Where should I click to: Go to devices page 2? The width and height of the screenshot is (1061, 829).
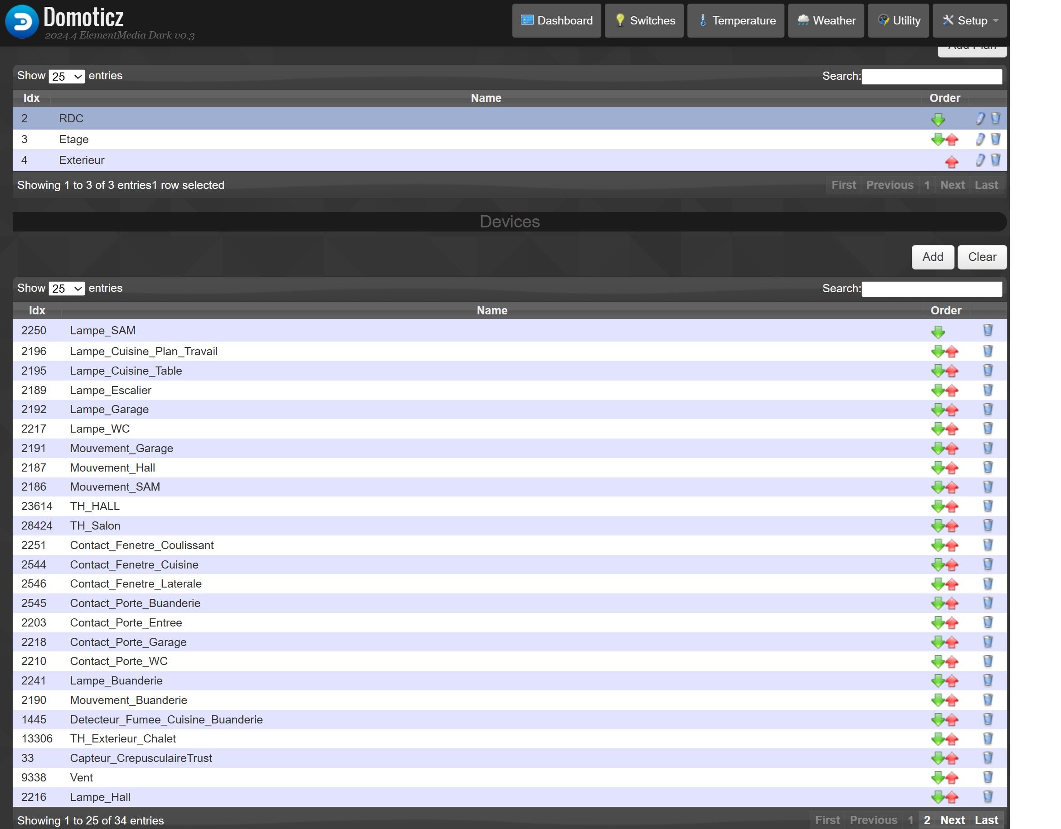(x=927, y=820)
